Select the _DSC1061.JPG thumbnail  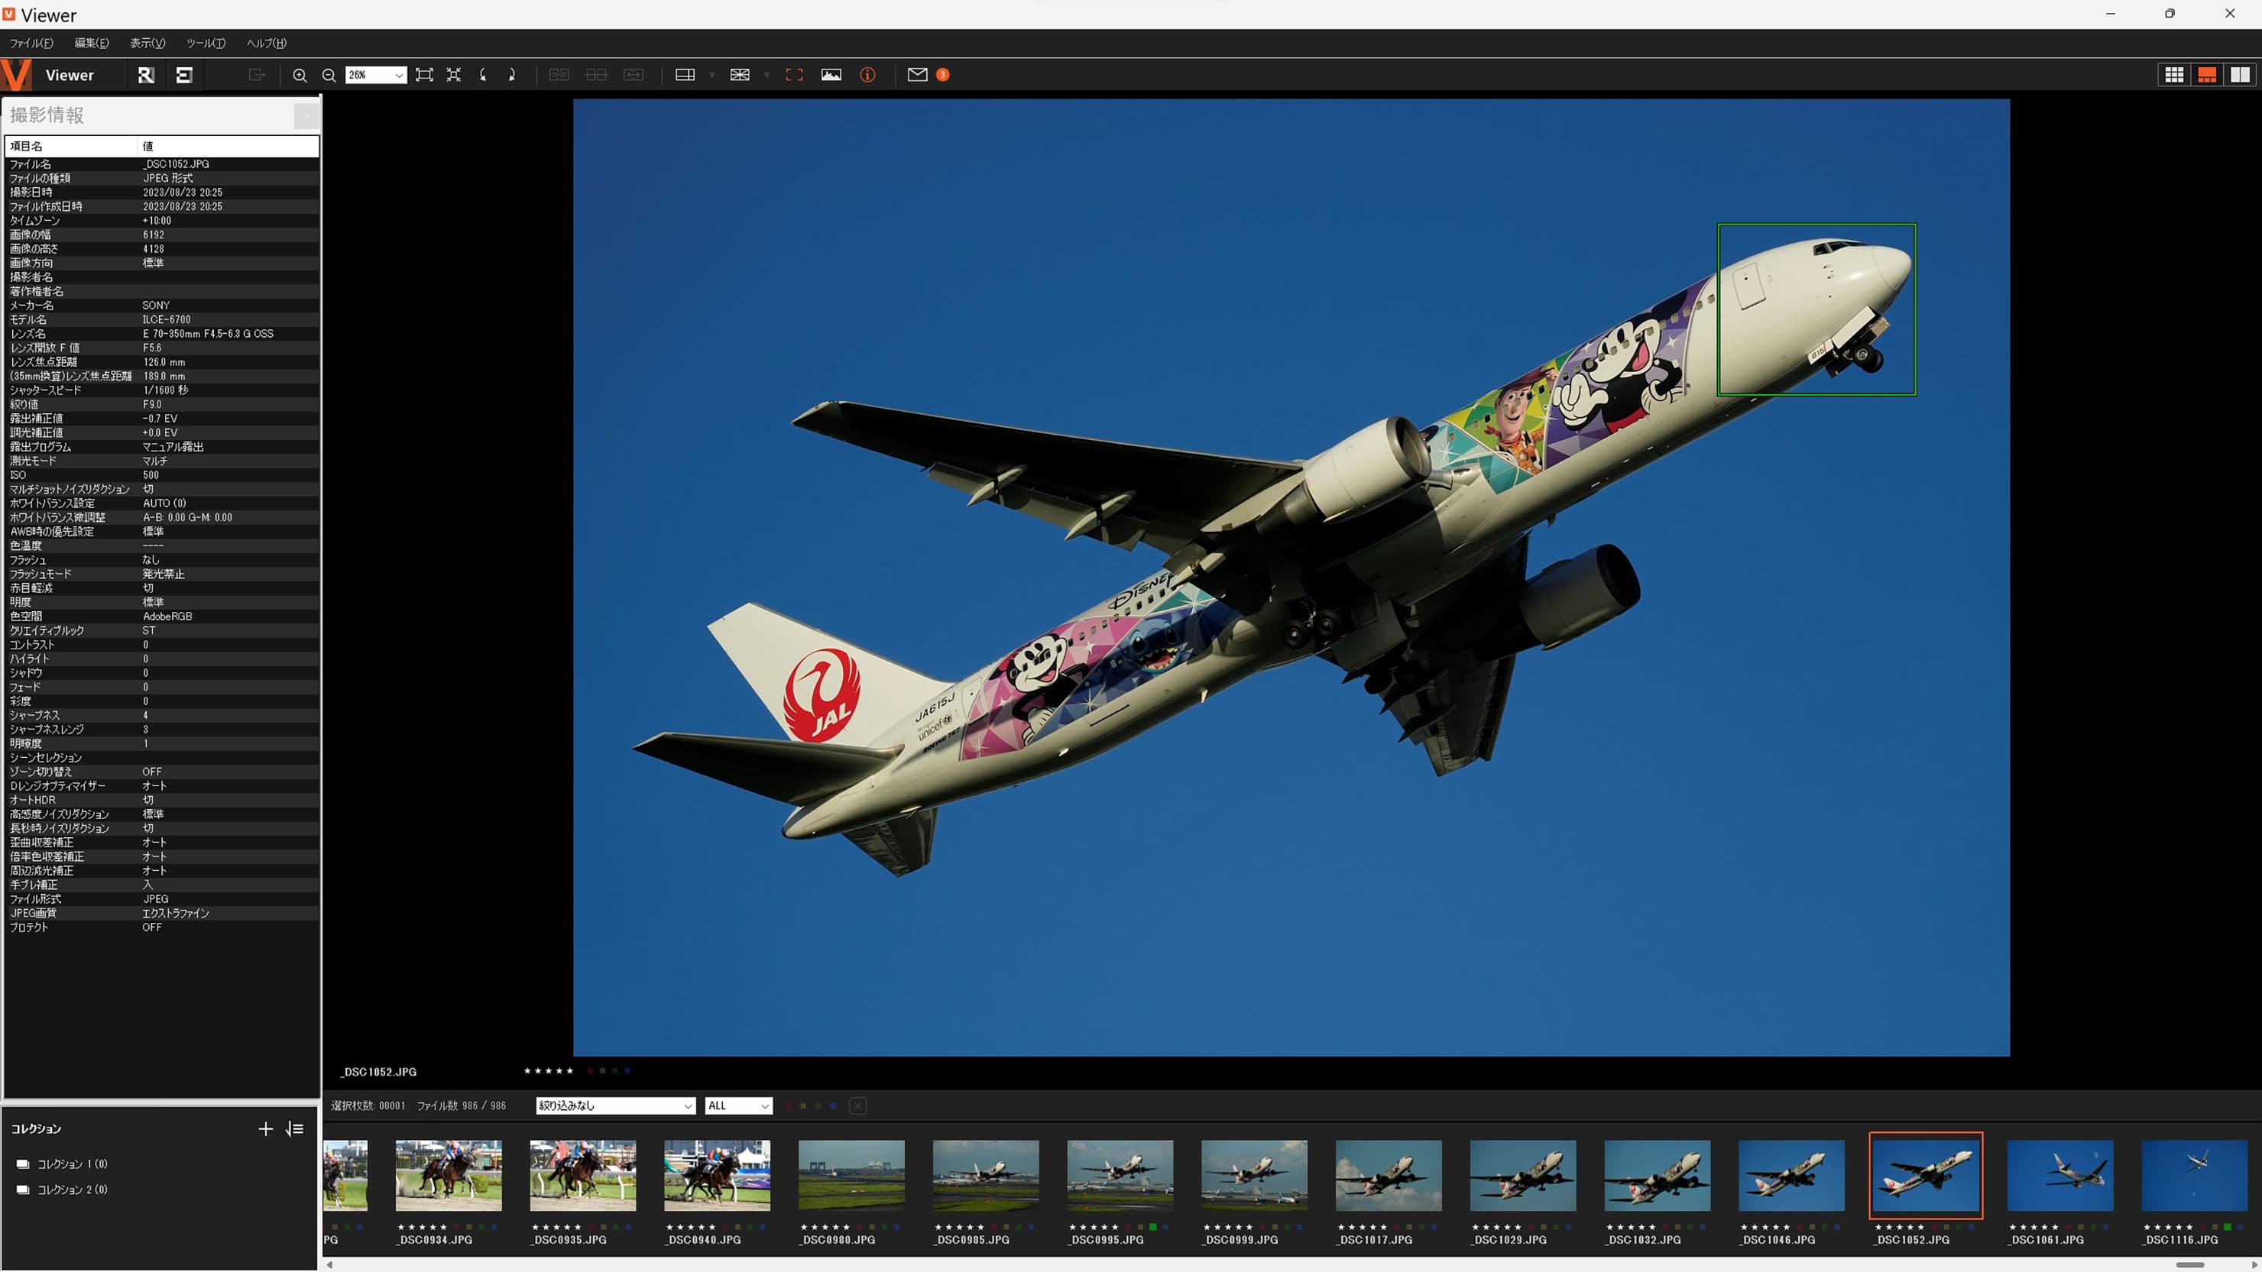pyautogui.click(x=2060, y=1176)
